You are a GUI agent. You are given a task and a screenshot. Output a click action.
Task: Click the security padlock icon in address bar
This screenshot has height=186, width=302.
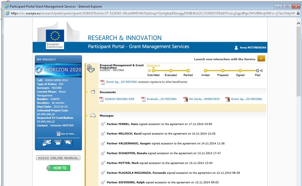click(298, 13)
